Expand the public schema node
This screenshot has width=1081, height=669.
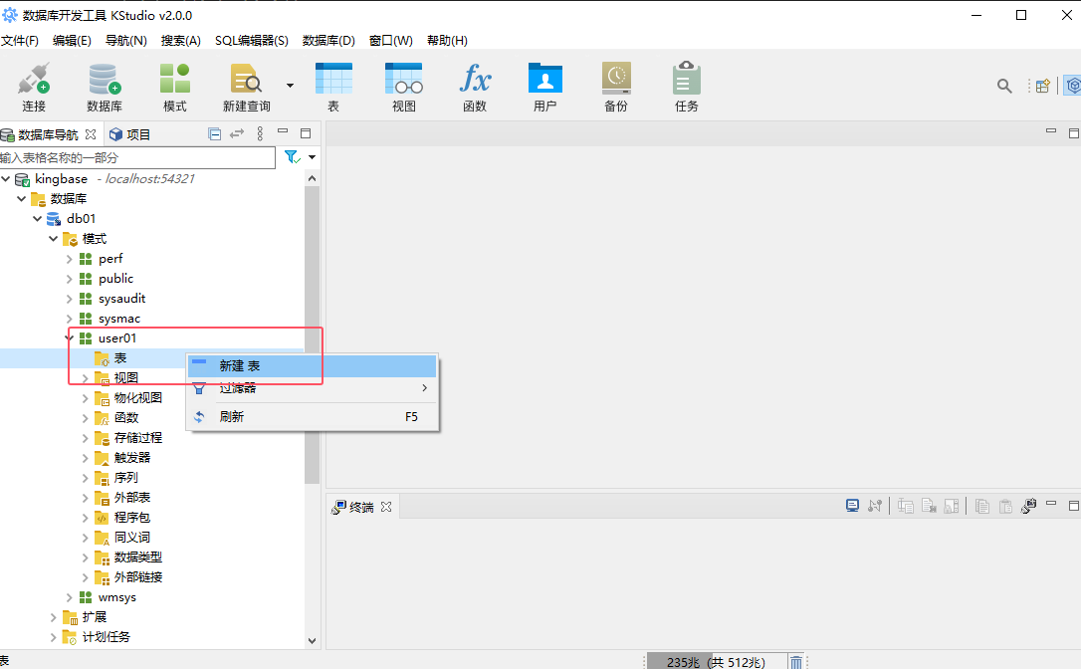[x=70, y=279]
